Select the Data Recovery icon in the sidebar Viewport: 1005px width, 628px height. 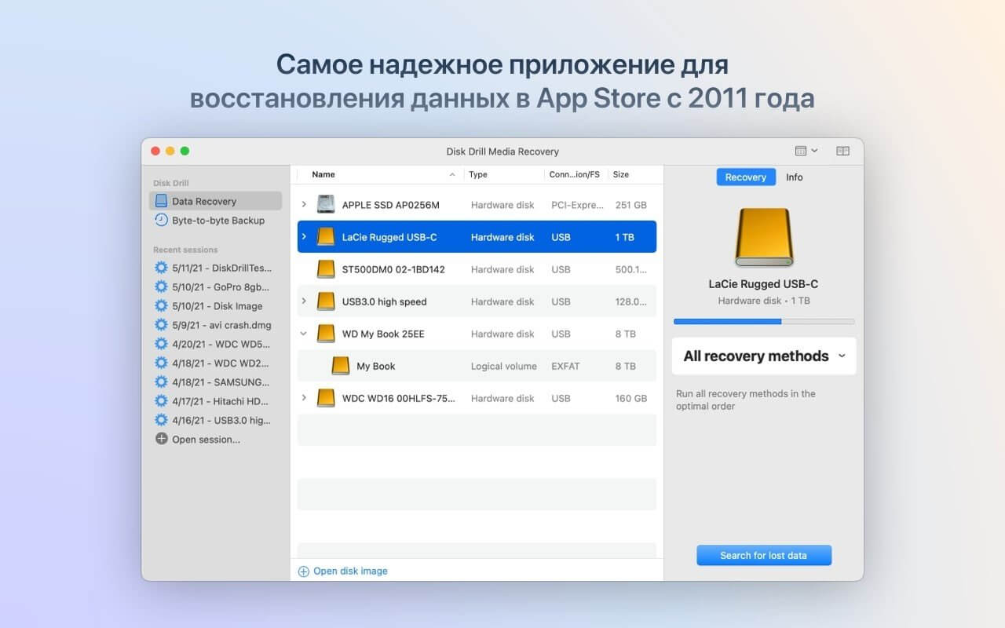[x=163, y=201]
